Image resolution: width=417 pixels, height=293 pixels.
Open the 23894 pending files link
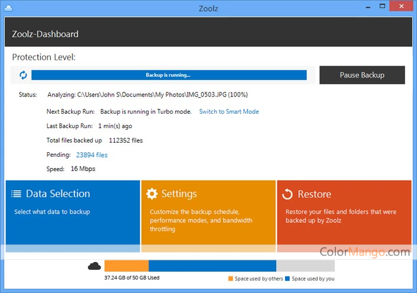92,155
